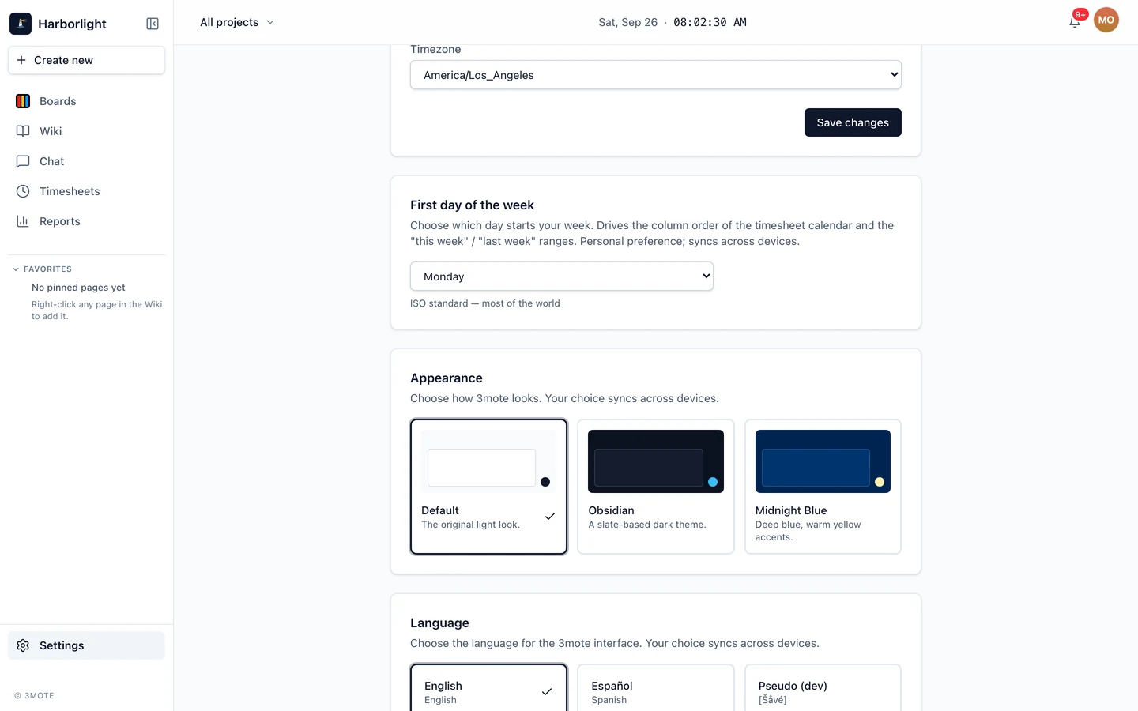
Task: Open the Timezone dropdown
Action: 656,75
